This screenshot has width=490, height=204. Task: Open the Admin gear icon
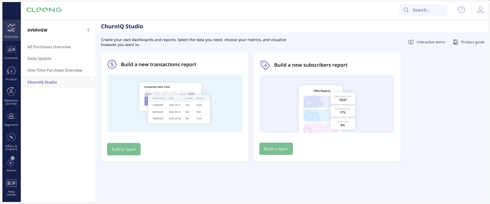(11, 161)
